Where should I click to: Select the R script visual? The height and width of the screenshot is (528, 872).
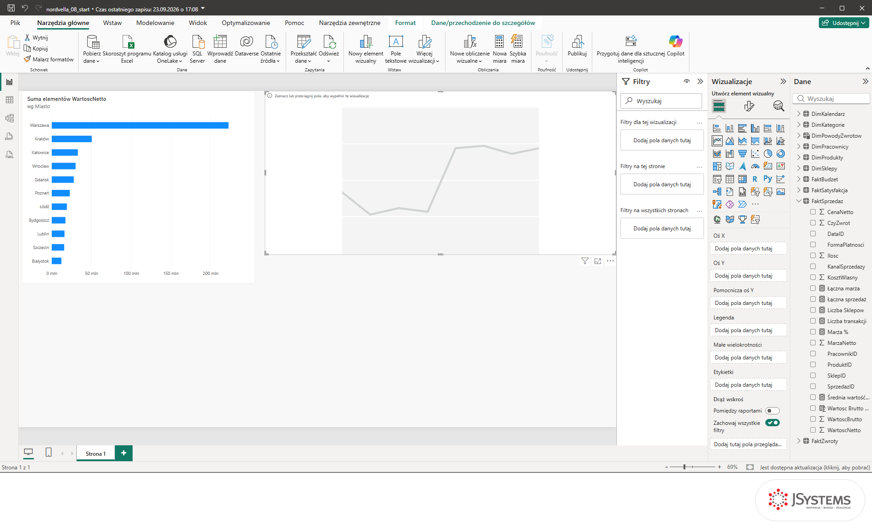[x=755, y=179]
